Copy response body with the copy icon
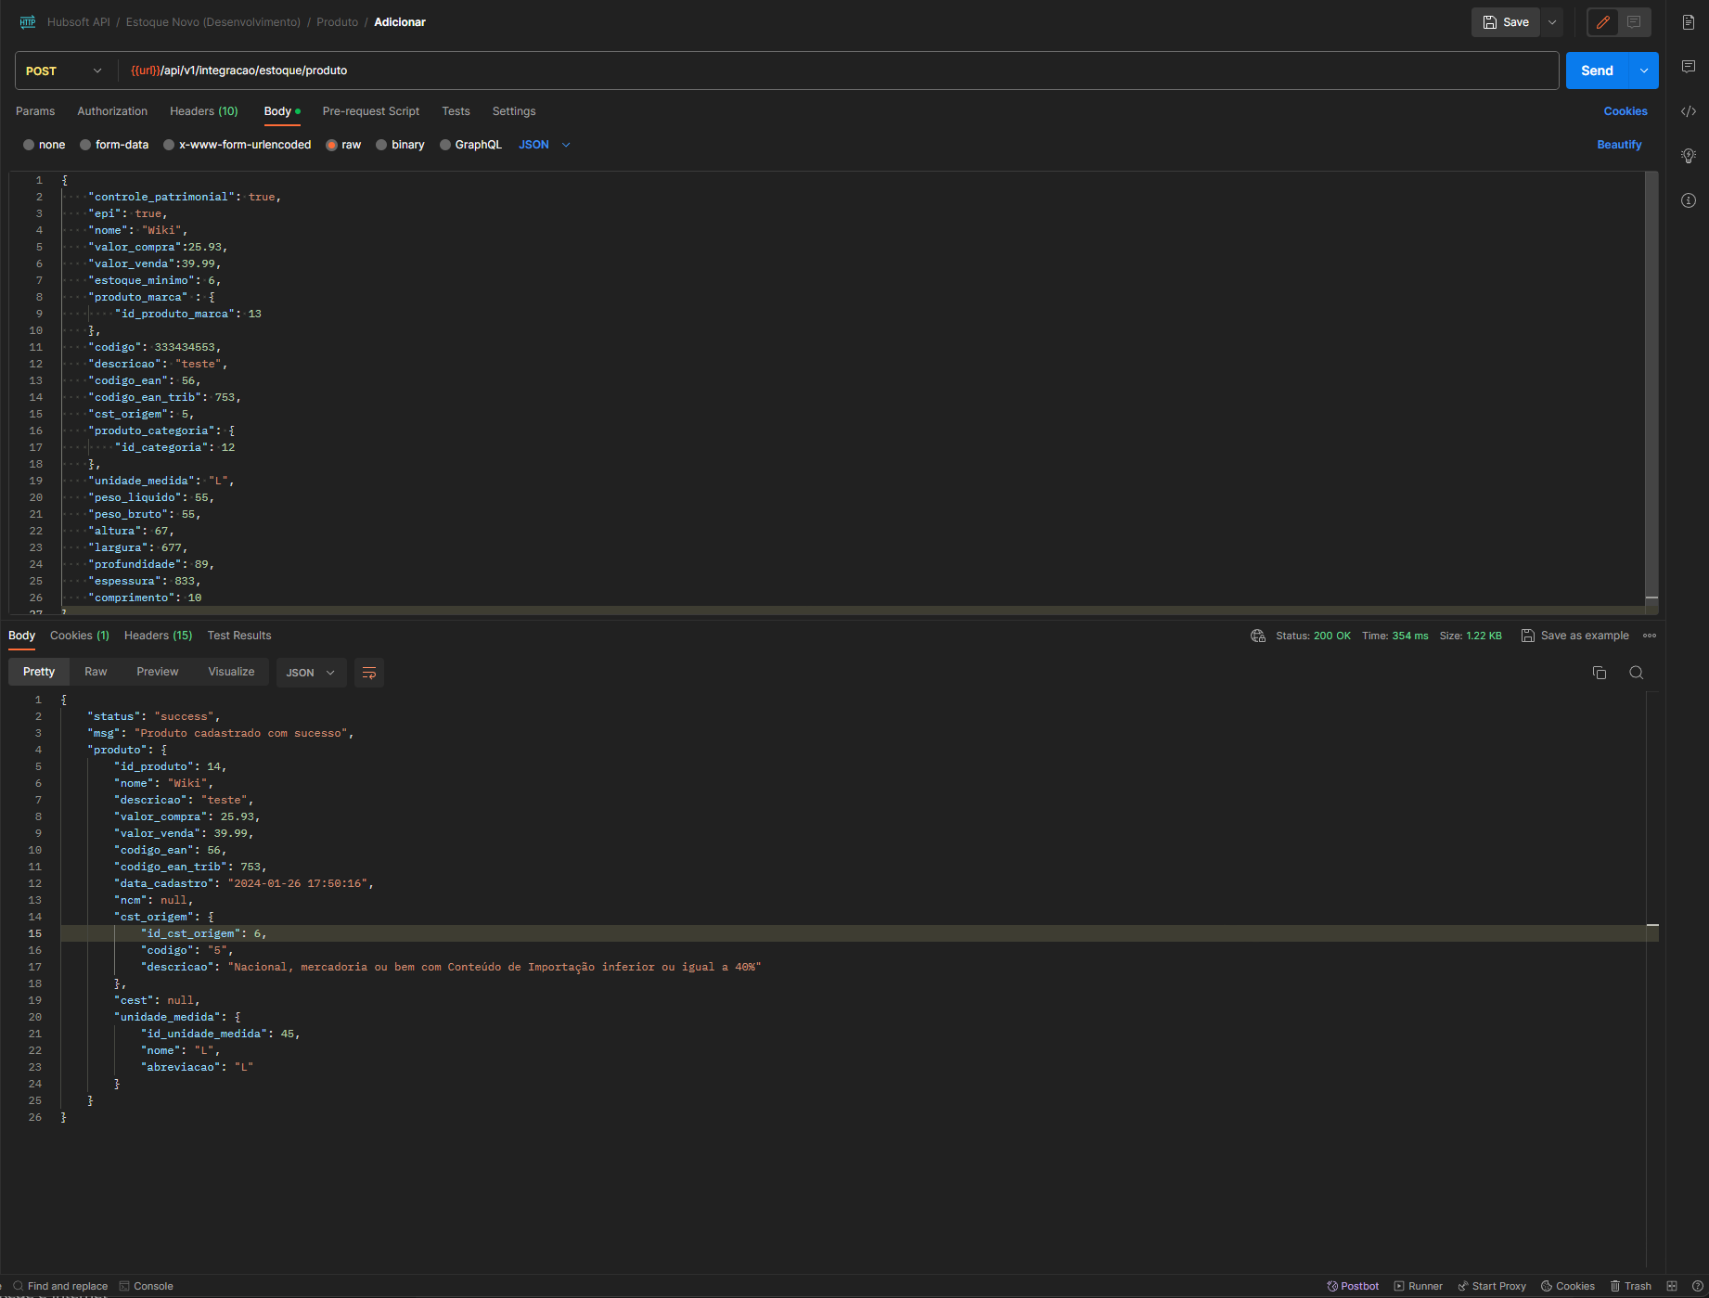Viewport: 1709px width, 1298px height. [x=1600, y=673]
